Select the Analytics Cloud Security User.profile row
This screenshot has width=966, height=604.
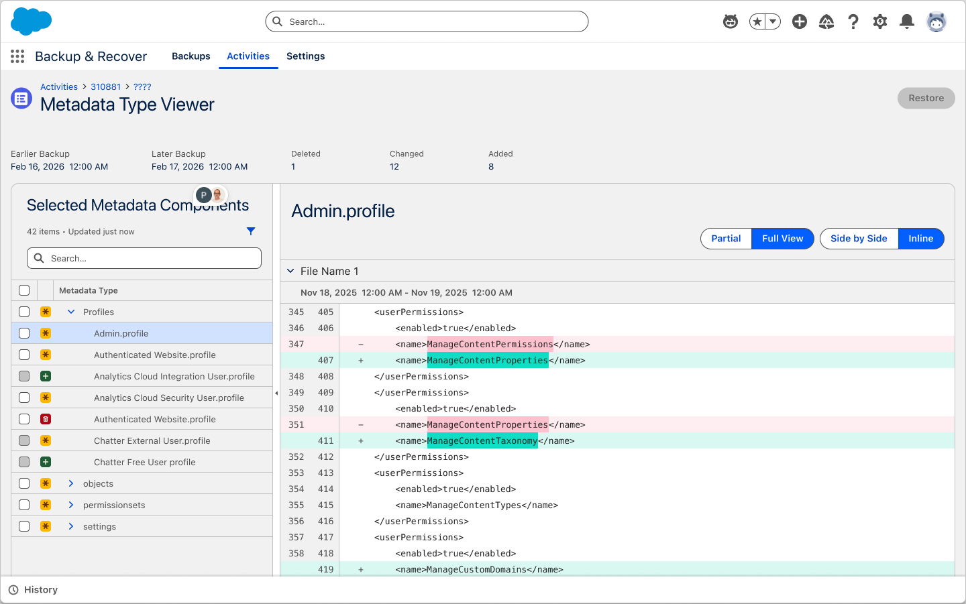(x=142, y=398)
